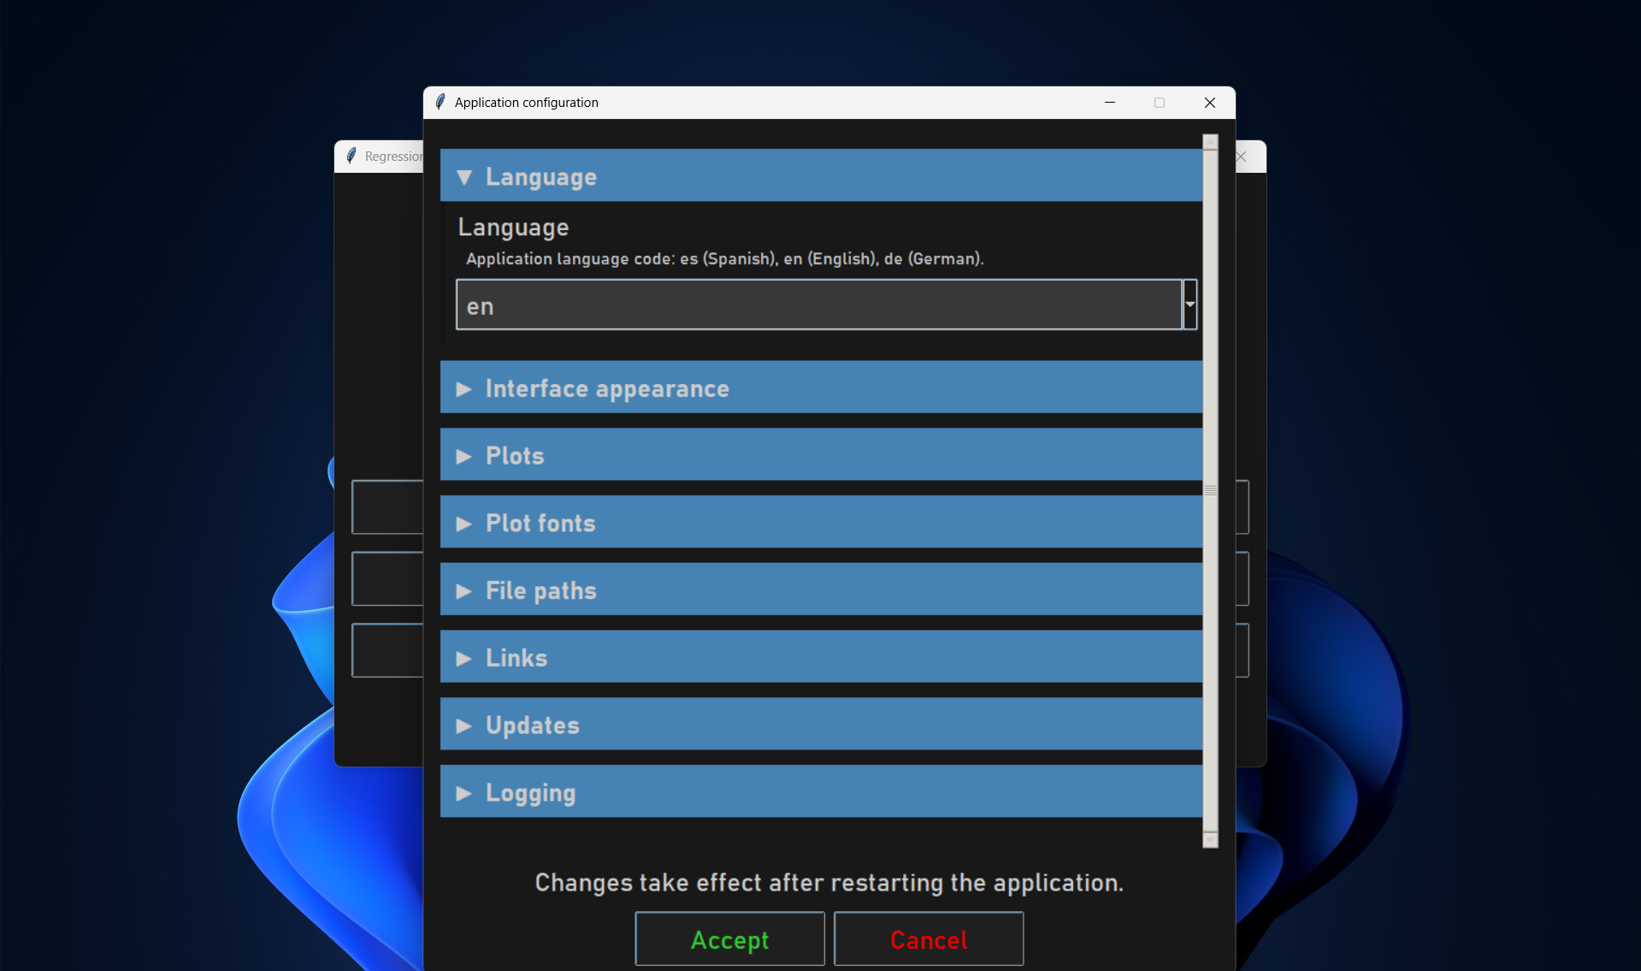Screen dimensions: 1641x971
Task: Expand the Plots section
Action: coord(821,455)
